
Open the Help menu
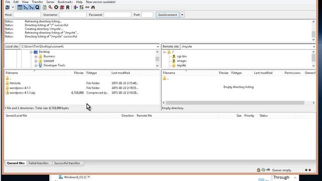pos(79,2)
